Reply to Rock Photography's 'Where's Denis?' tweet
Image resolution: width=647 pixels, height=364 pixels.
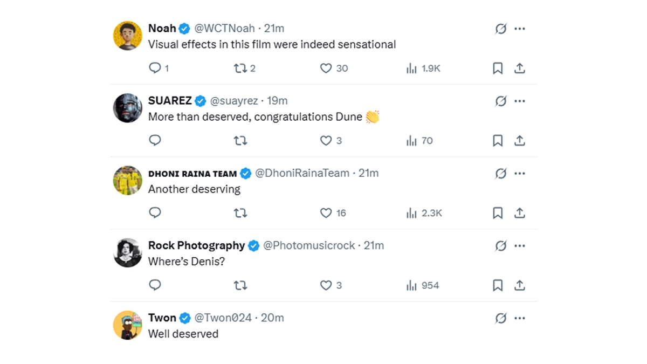[x=155, y=285]
